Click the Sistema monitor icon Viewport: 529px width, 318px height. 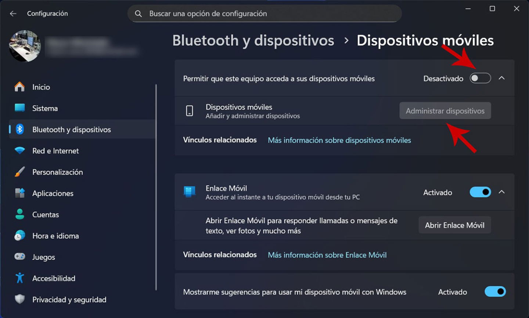click(19, 108)
